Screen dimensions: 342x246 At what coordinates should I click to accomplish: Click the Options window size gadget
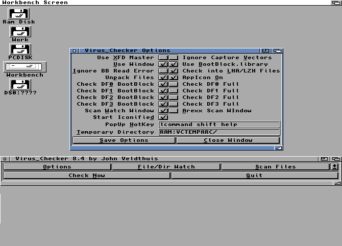tap(279, 148)
